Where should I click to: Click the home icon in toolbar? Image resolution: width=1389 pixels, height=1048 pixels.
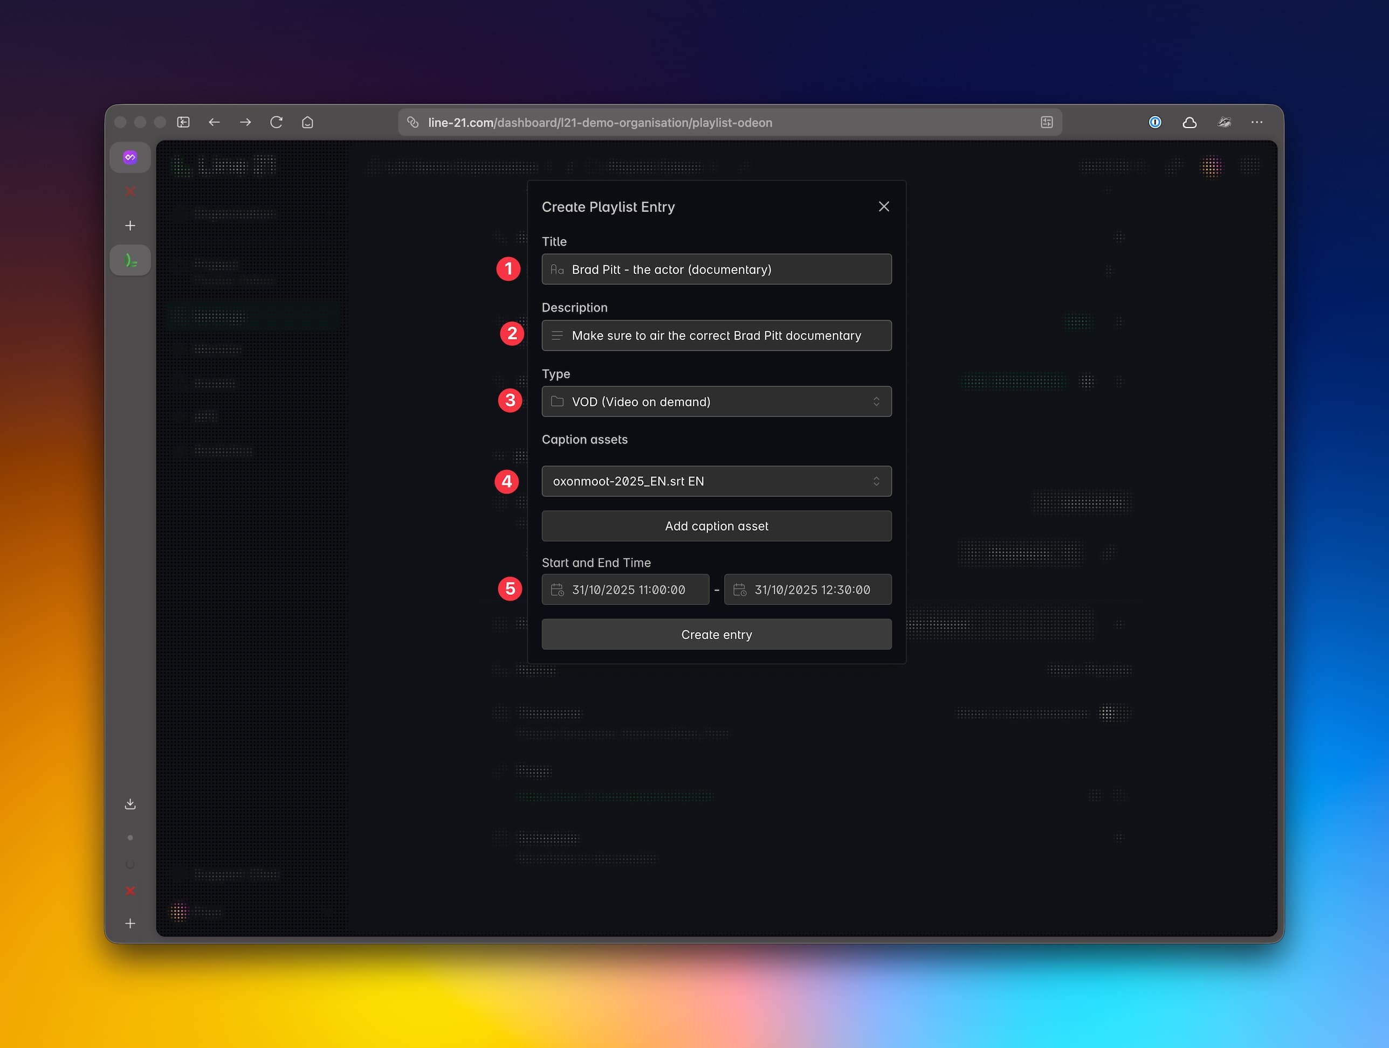coord(307,122)
